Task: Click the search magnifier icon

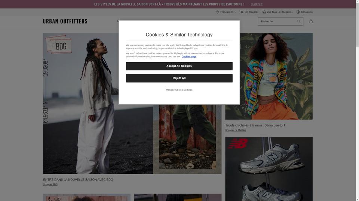Action: (298, 21)
